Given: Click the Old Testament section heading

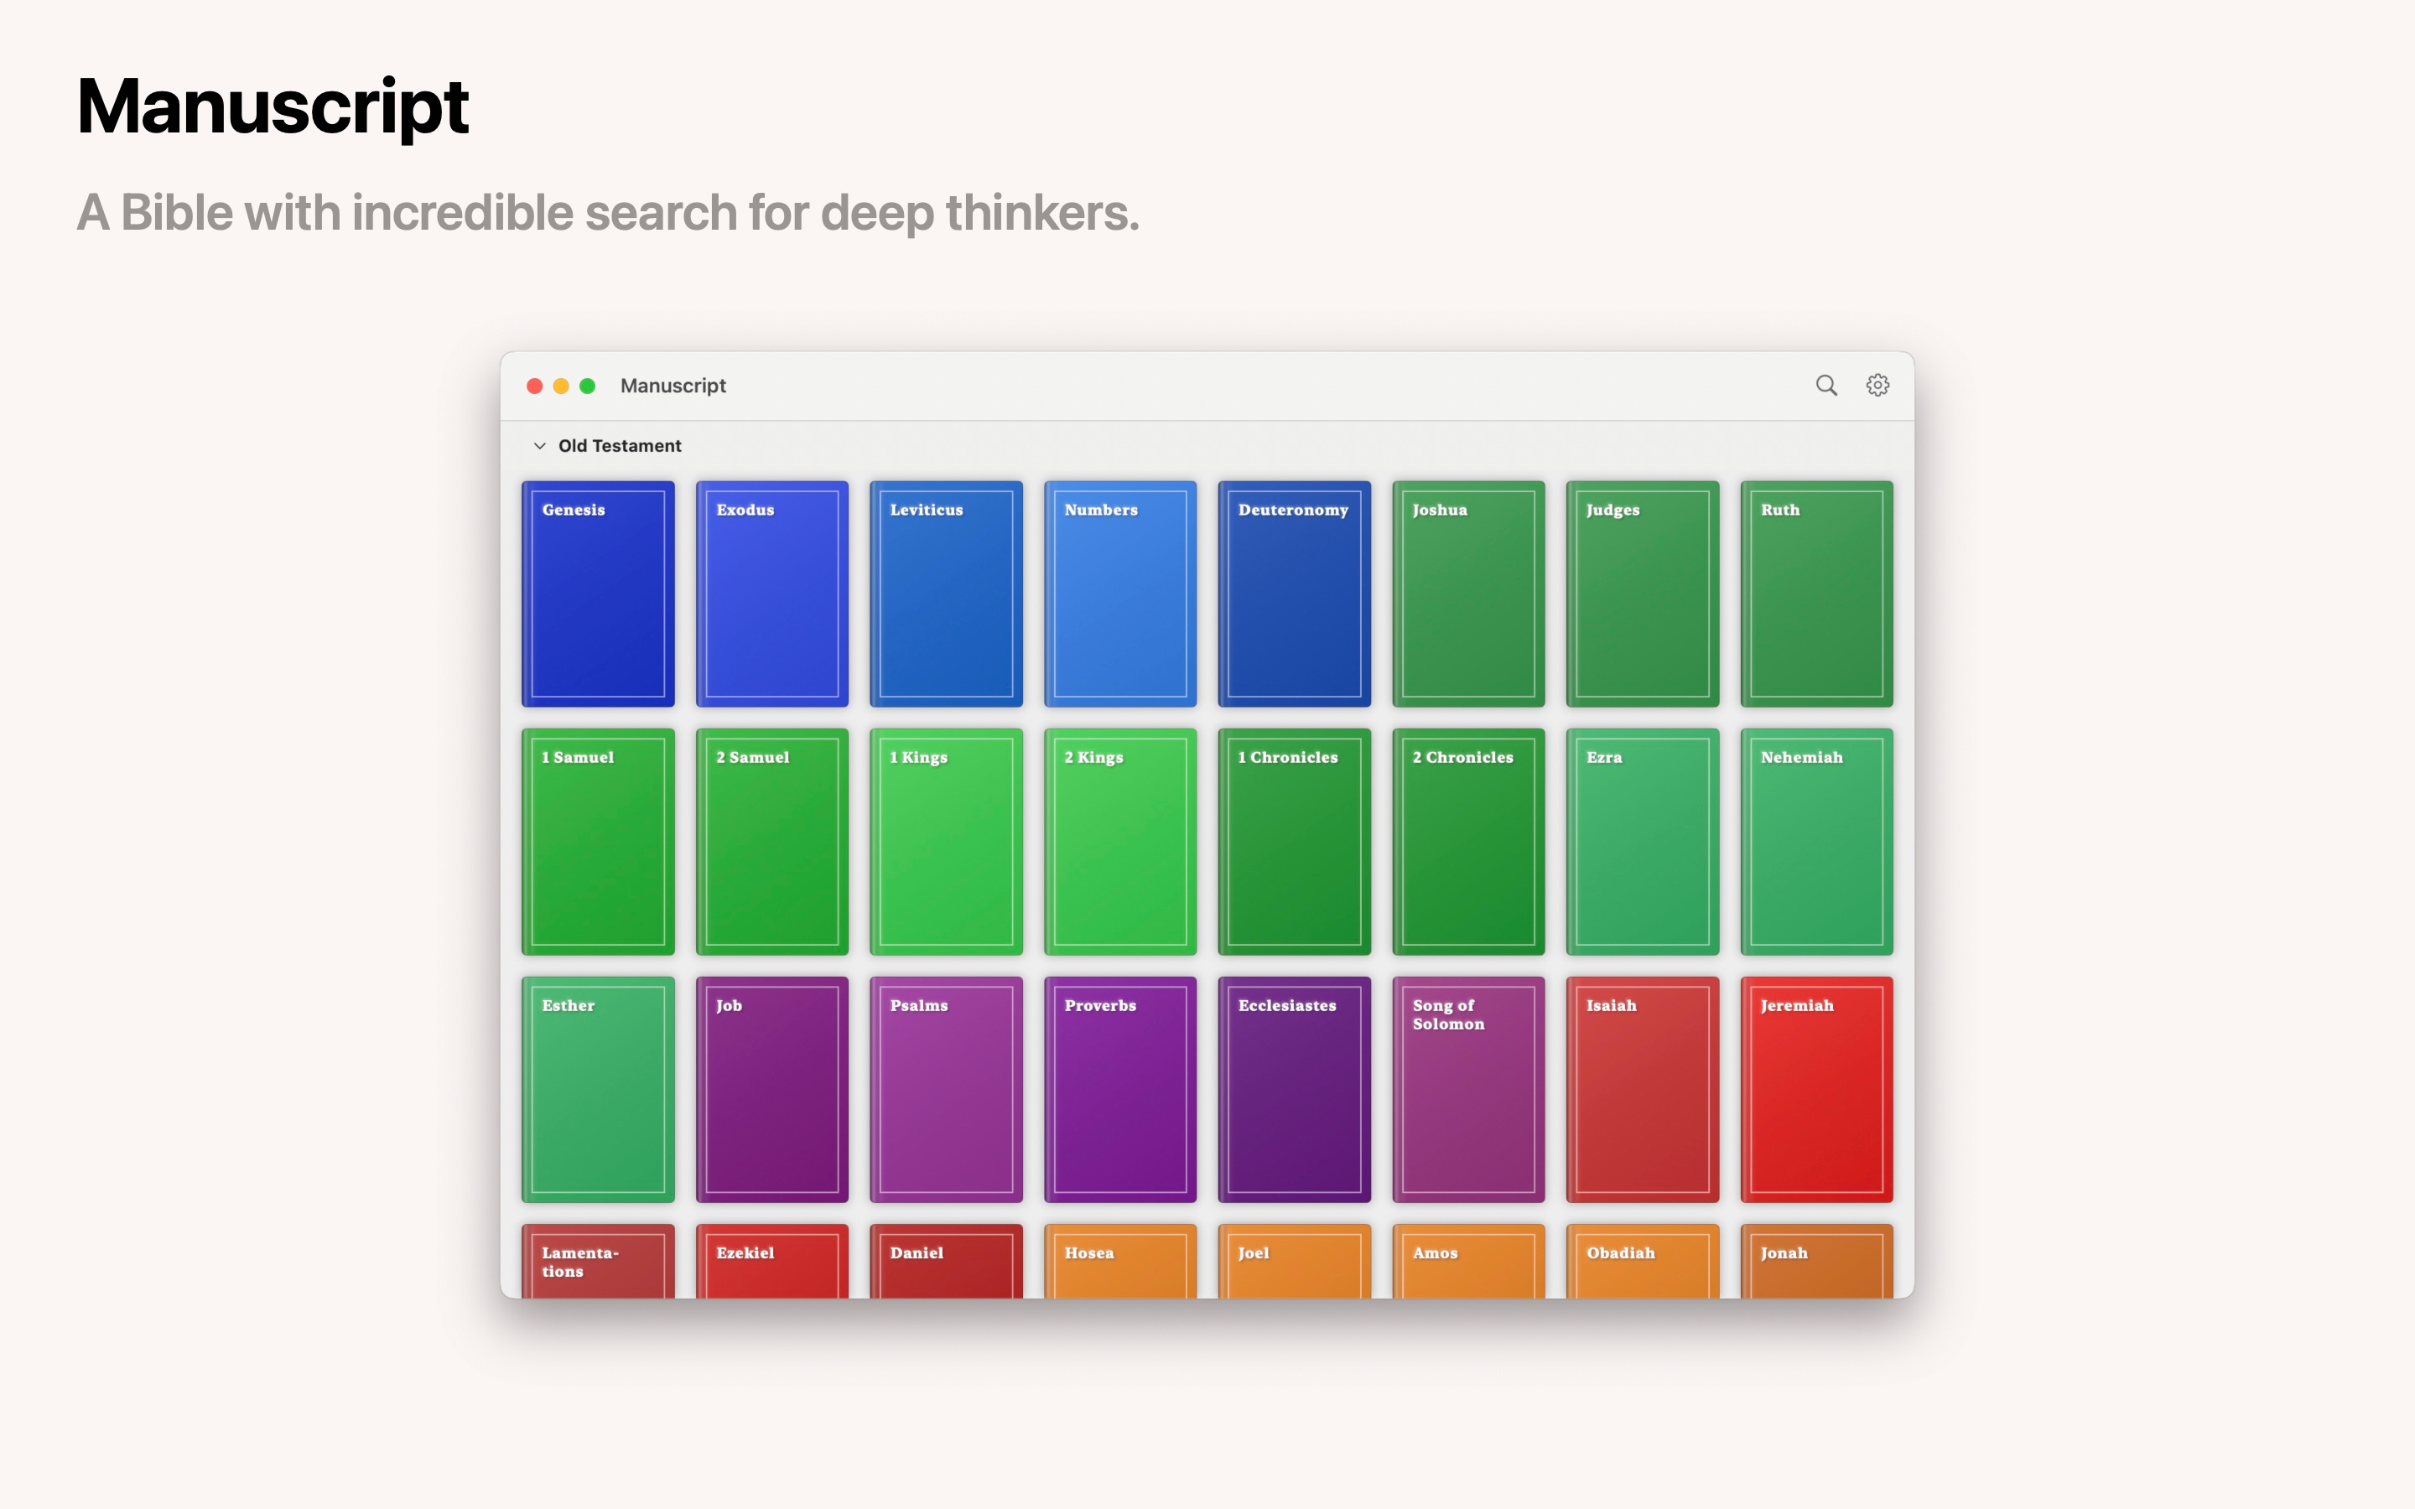Looking at the screenshot, I should (620, 446).
